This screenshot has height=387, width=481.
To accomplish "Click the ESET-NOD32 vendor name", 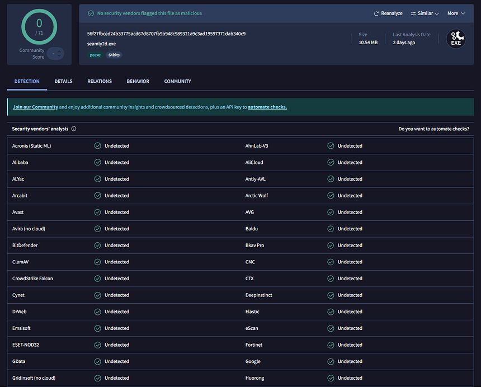I will coord(26,344).
